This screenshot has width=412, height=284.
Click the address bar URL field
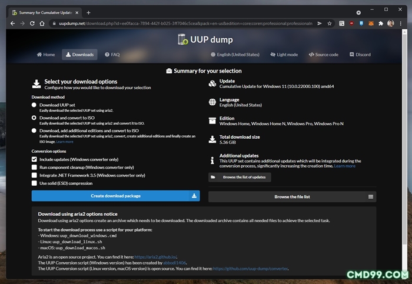click(185, 24)
